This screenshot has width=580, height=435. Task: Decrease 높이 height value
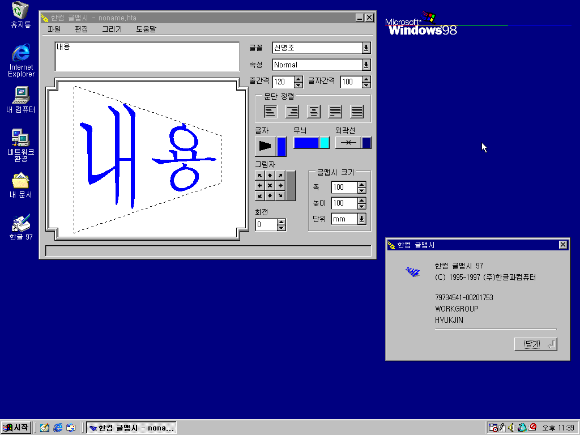[362, 206]
